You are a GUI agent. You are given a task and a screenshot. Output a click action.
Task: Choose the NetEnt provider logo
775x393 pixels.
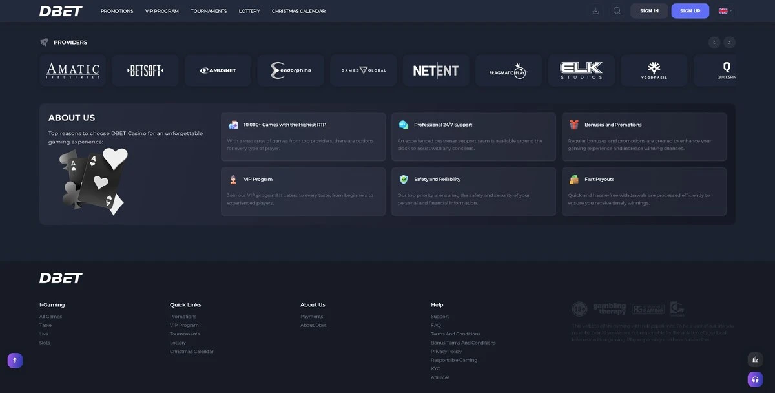coord(436,70)
